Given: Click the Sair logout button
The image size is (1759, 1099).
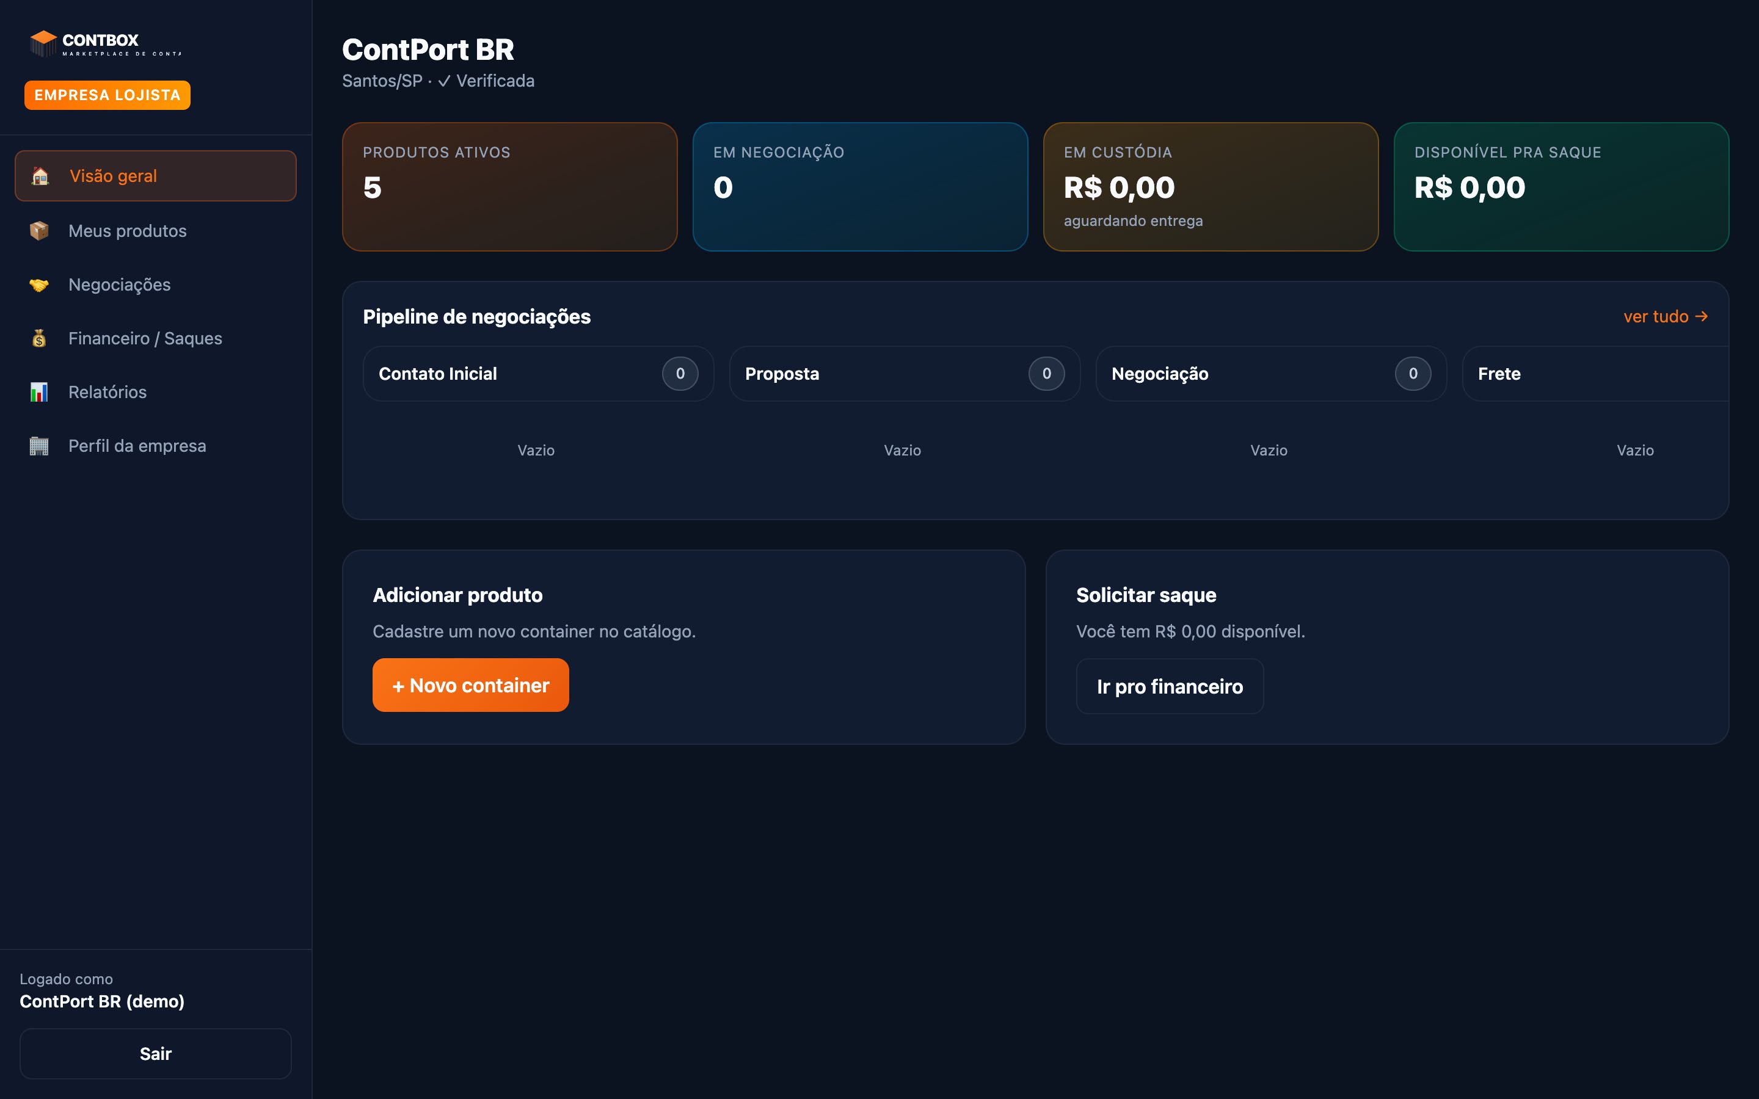Looking at the screenshot, I should pyautogui.click(x=156, y=1054).
